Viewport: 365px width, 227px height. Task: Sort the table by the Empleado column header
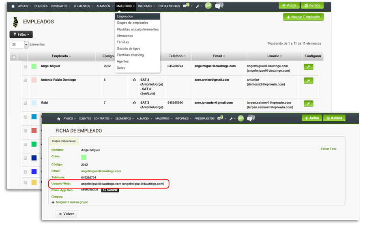(x=62, y=56)
